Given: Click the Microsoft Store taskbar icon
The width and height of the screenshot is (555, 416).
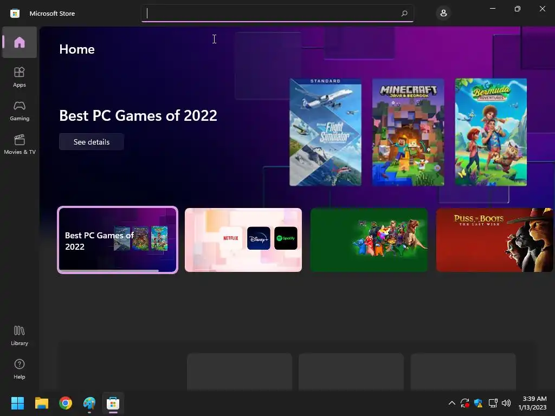Looking at the screenshot, I should [x=113, y=403].
